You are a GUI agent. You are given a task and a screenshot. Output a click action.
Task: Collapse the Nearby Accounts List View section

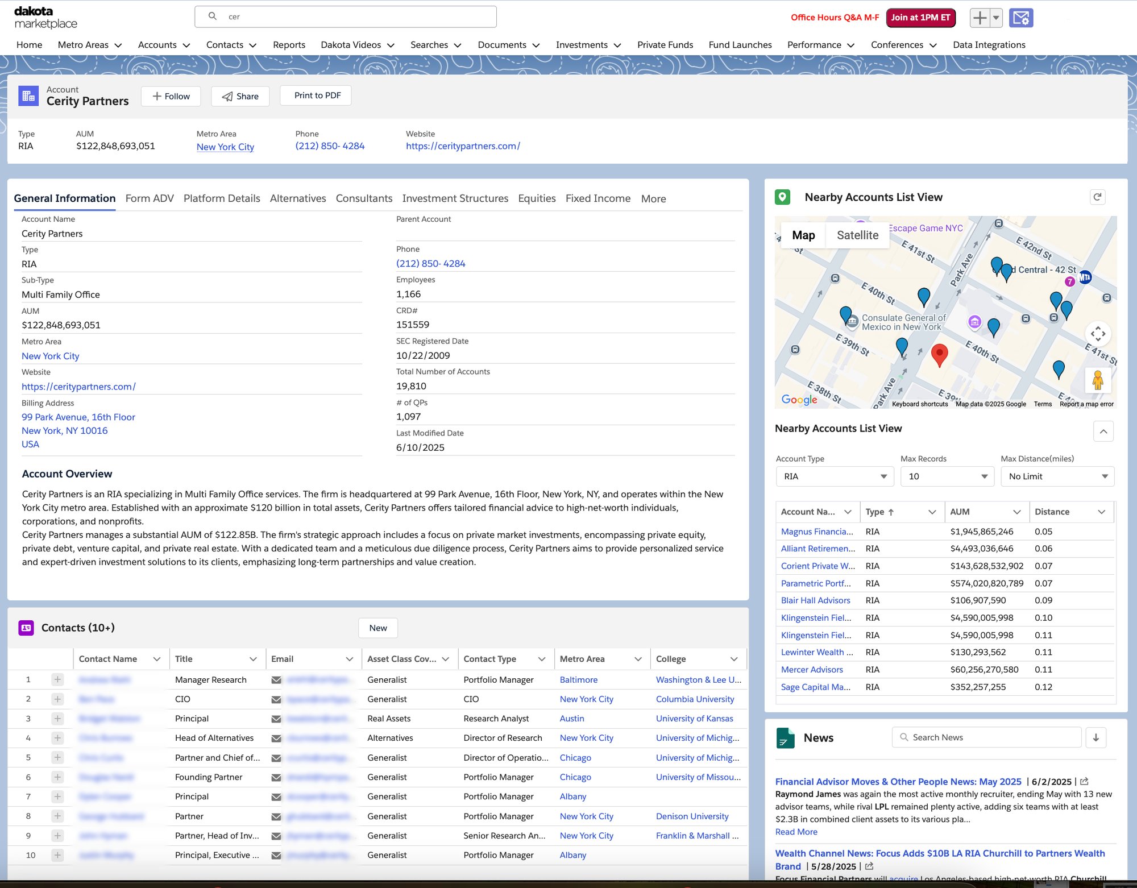point(1103,431)
